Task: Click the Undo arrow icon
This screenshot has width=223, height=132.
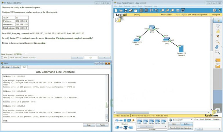Action: click(x=151, y=10)
